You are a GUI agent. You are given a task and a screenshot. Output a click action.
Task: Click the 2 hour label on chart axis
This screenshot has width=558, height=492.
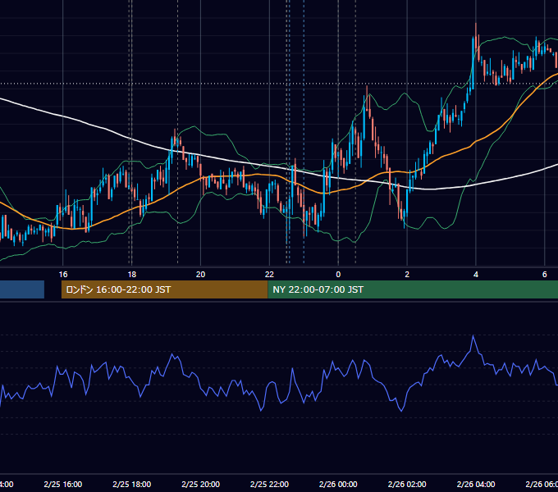coord(407,275)
